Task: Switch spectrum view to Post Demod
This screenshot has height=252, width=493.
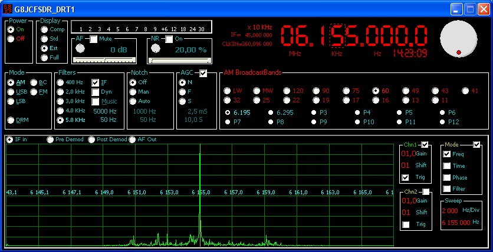Action: pos(91,140)
